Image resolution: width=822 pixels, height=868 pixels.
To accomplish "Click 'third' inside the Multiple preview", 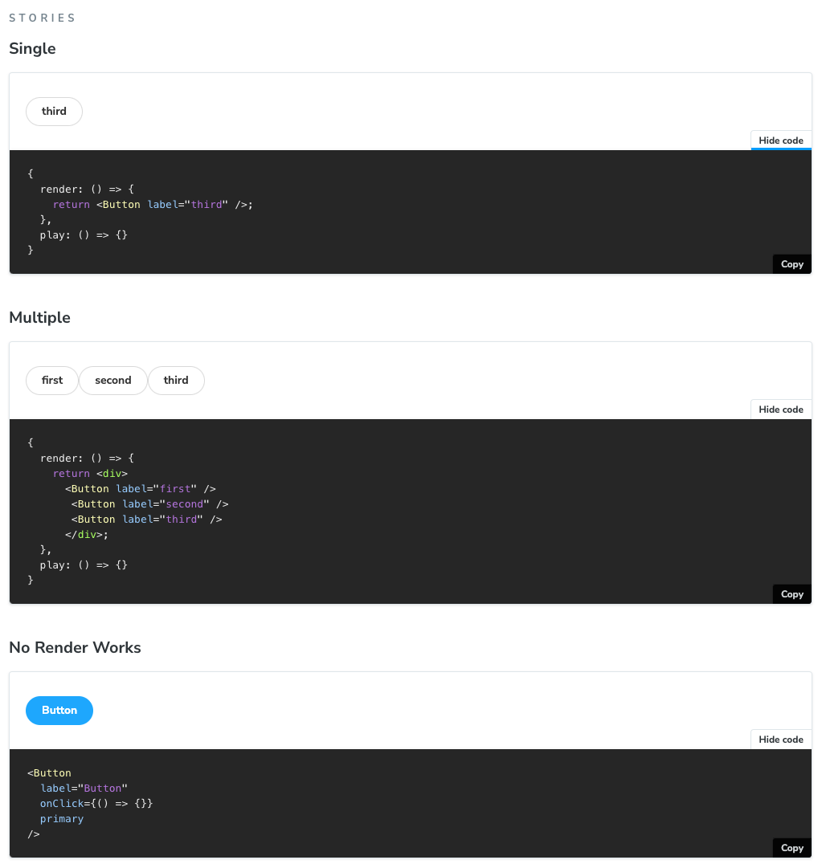I will click(176, 380).
